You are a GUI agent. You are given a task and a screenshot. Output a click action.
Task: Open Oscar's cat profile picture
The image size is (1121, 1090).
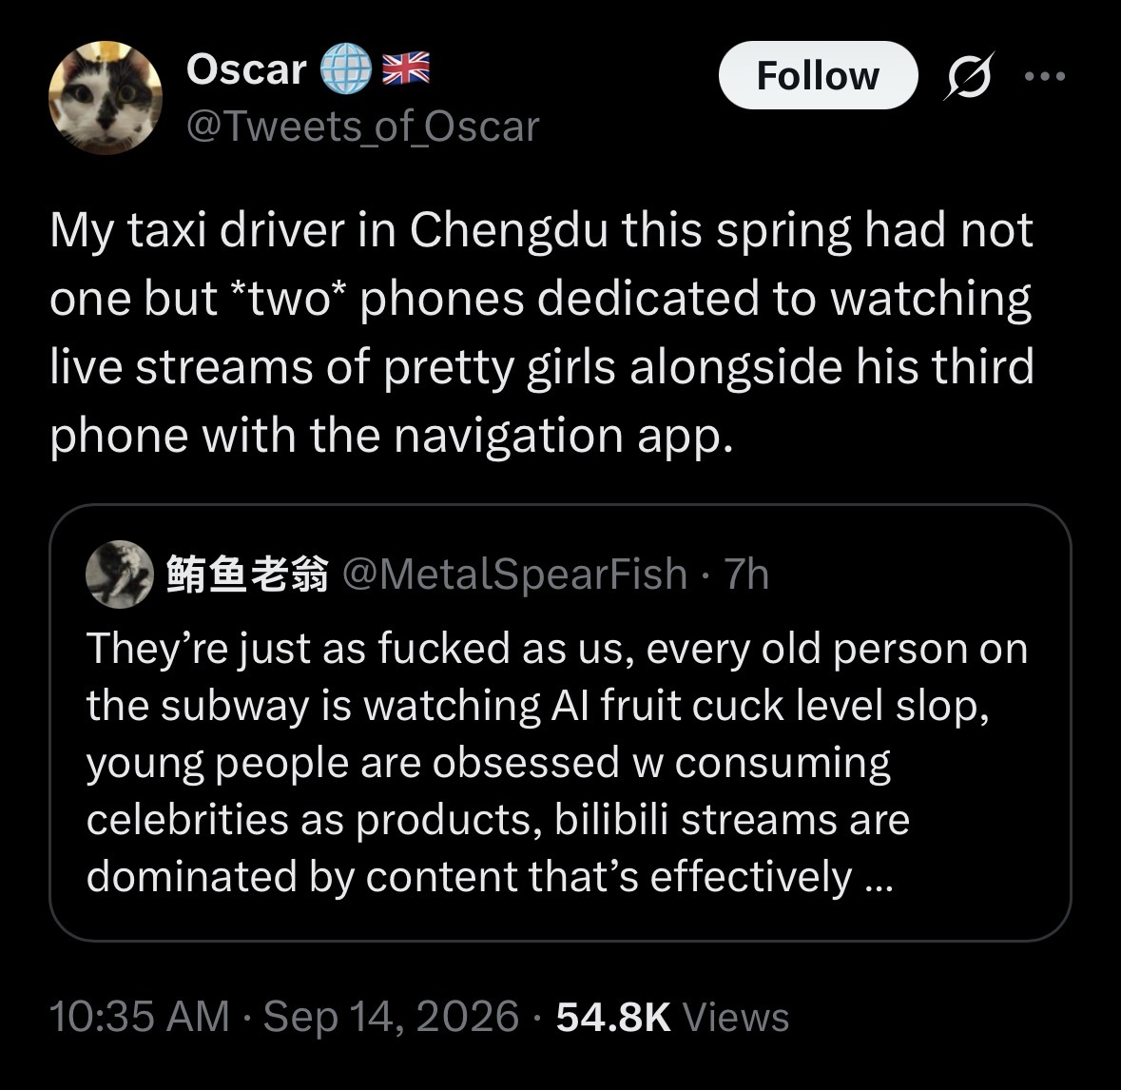coord(106,97)
